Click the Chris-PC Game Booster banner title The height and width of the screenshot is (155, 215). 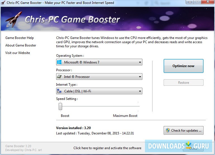pyautogui.click(x=72, y=19)
